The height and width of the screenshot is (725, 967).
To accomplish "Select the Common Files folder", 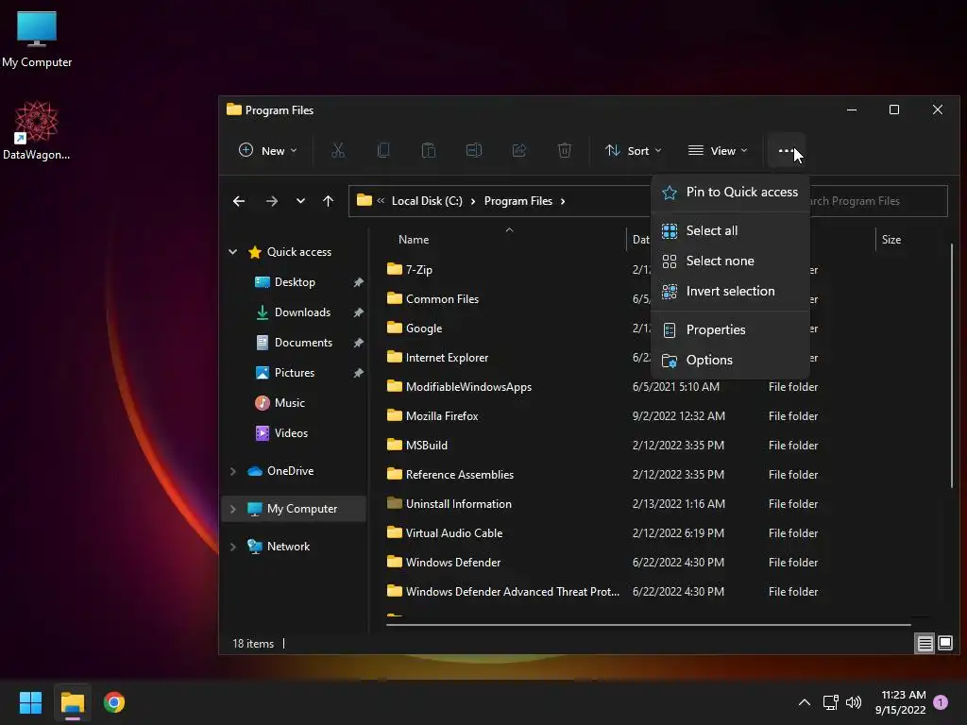I will pyautogui.click(x=433, y=299).
